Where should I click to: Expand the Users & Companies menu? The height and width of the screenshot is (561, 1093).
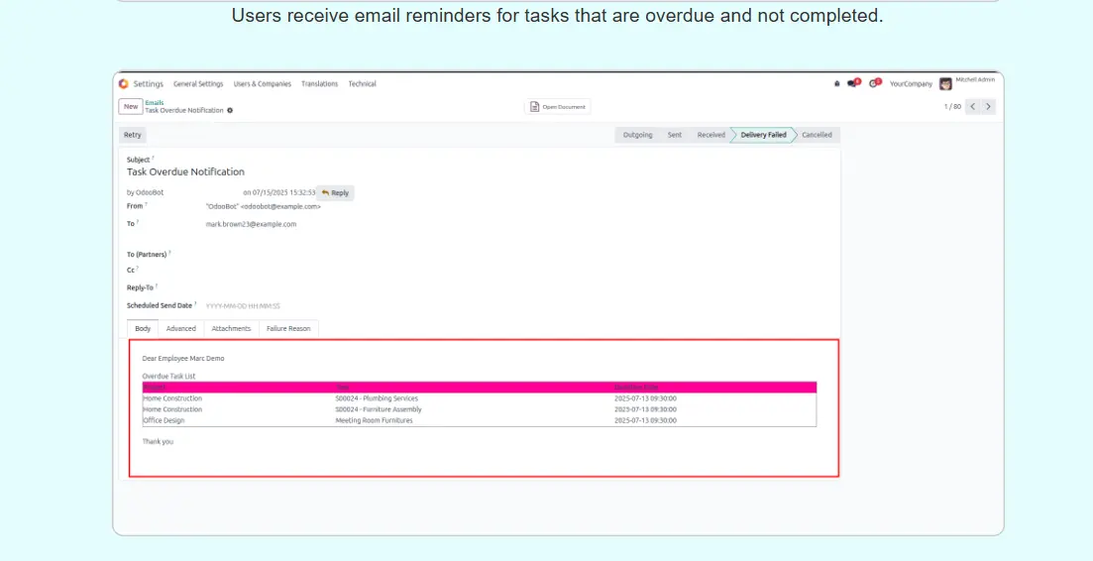coord(263,84)
